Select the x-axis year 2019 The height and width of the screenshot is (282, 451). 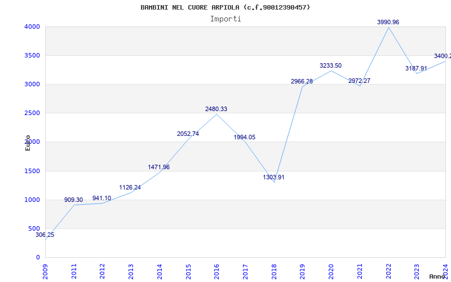pos(302,271)
